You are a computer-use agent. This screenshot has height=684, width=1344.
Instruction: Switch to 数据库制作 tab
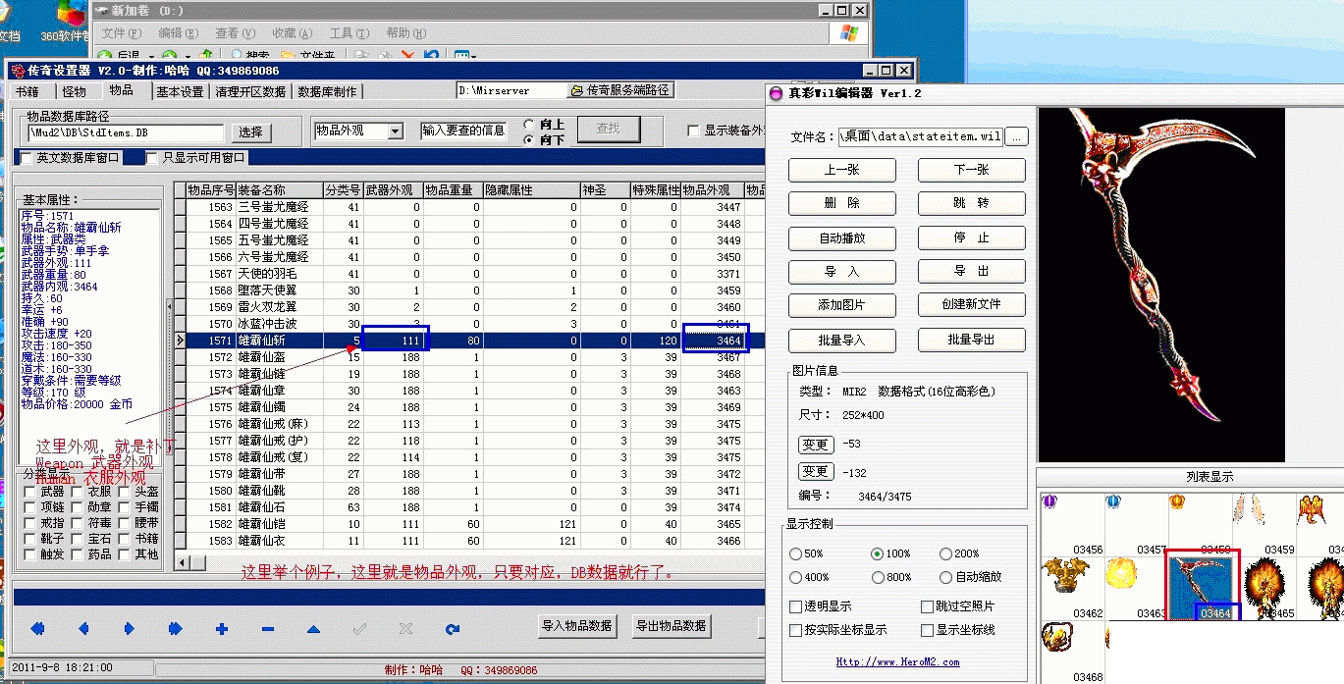pyautogui.click(x=327, y=91)
